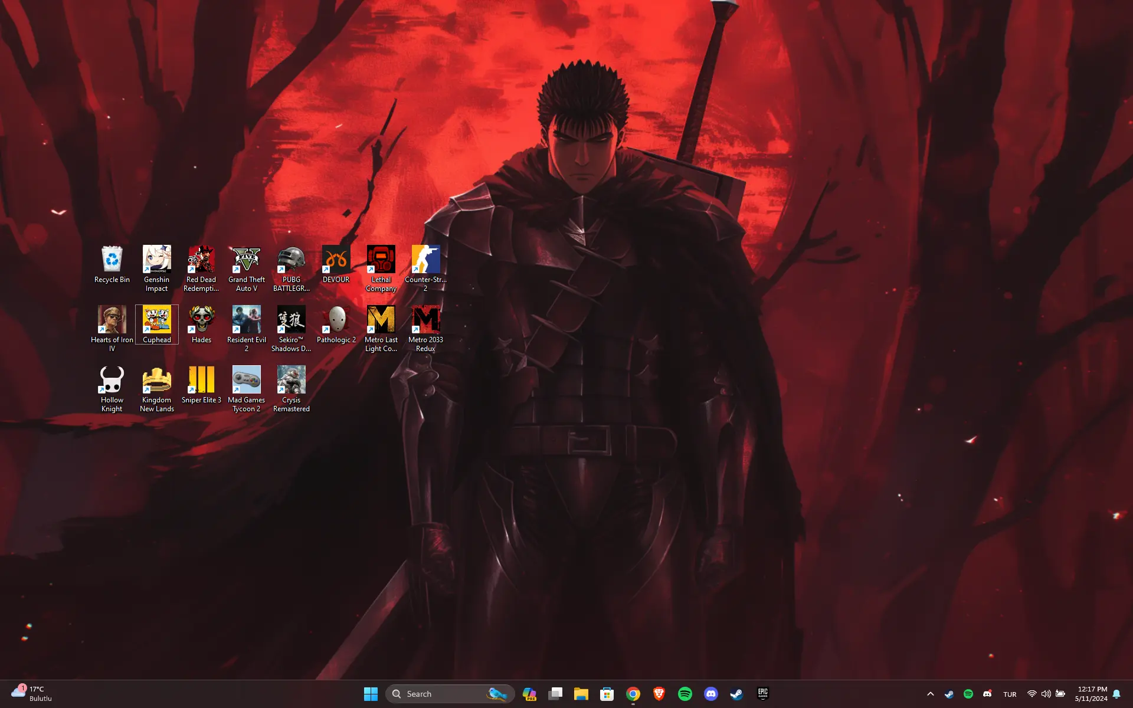The image size is (1133, 708).
Task: Change the TUR input language
Action: point(1010,694)
